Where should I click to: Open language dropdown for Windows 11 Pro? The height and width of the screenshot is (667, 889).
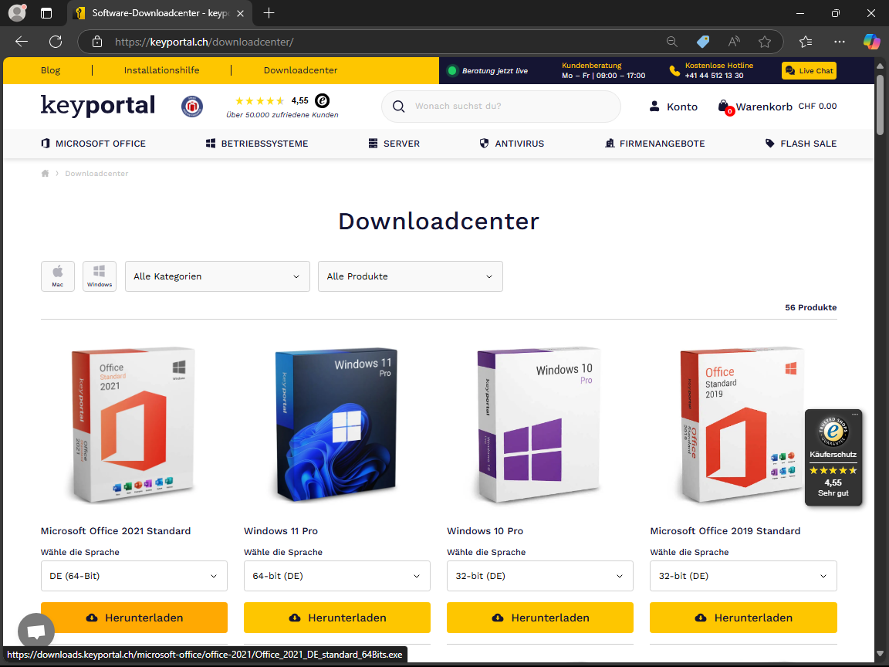336,576
